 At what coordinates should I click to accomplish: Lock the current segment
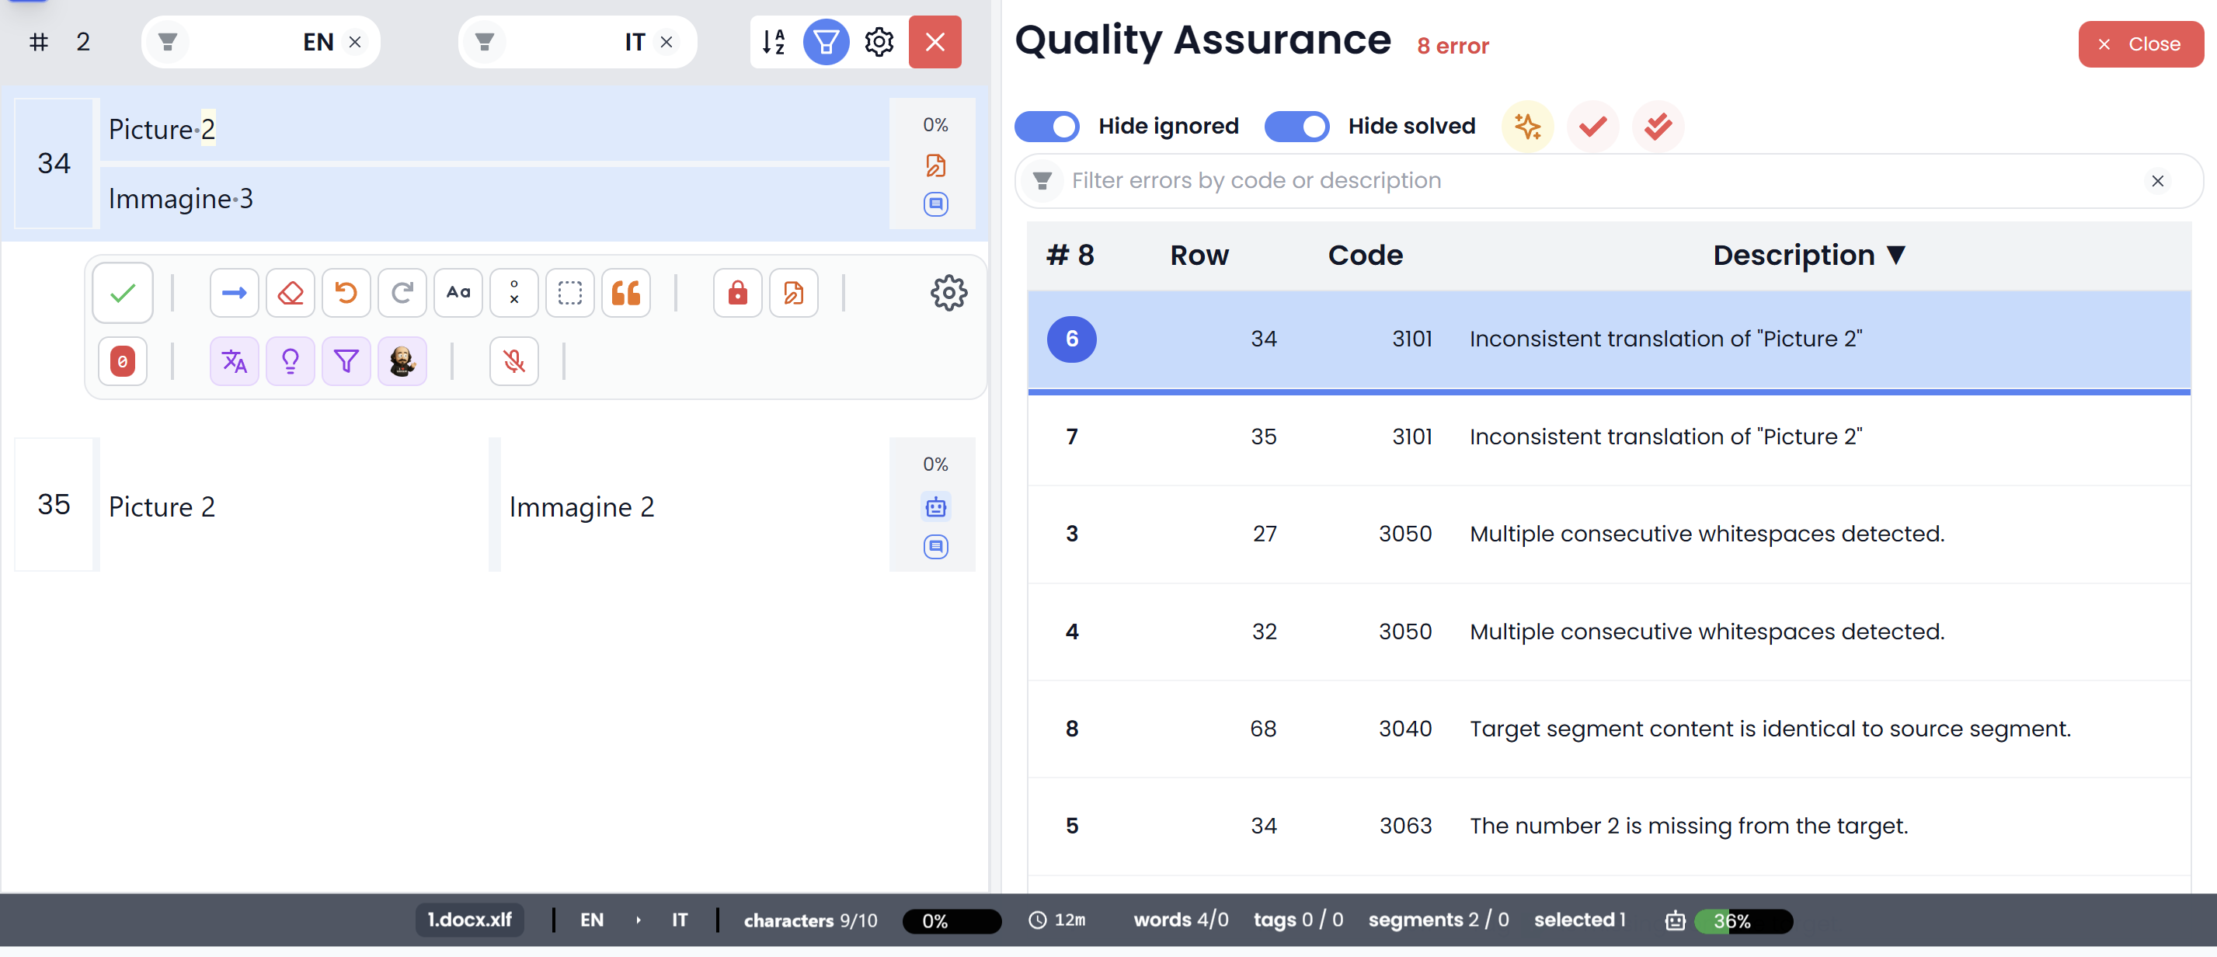[x=737, y=293]
